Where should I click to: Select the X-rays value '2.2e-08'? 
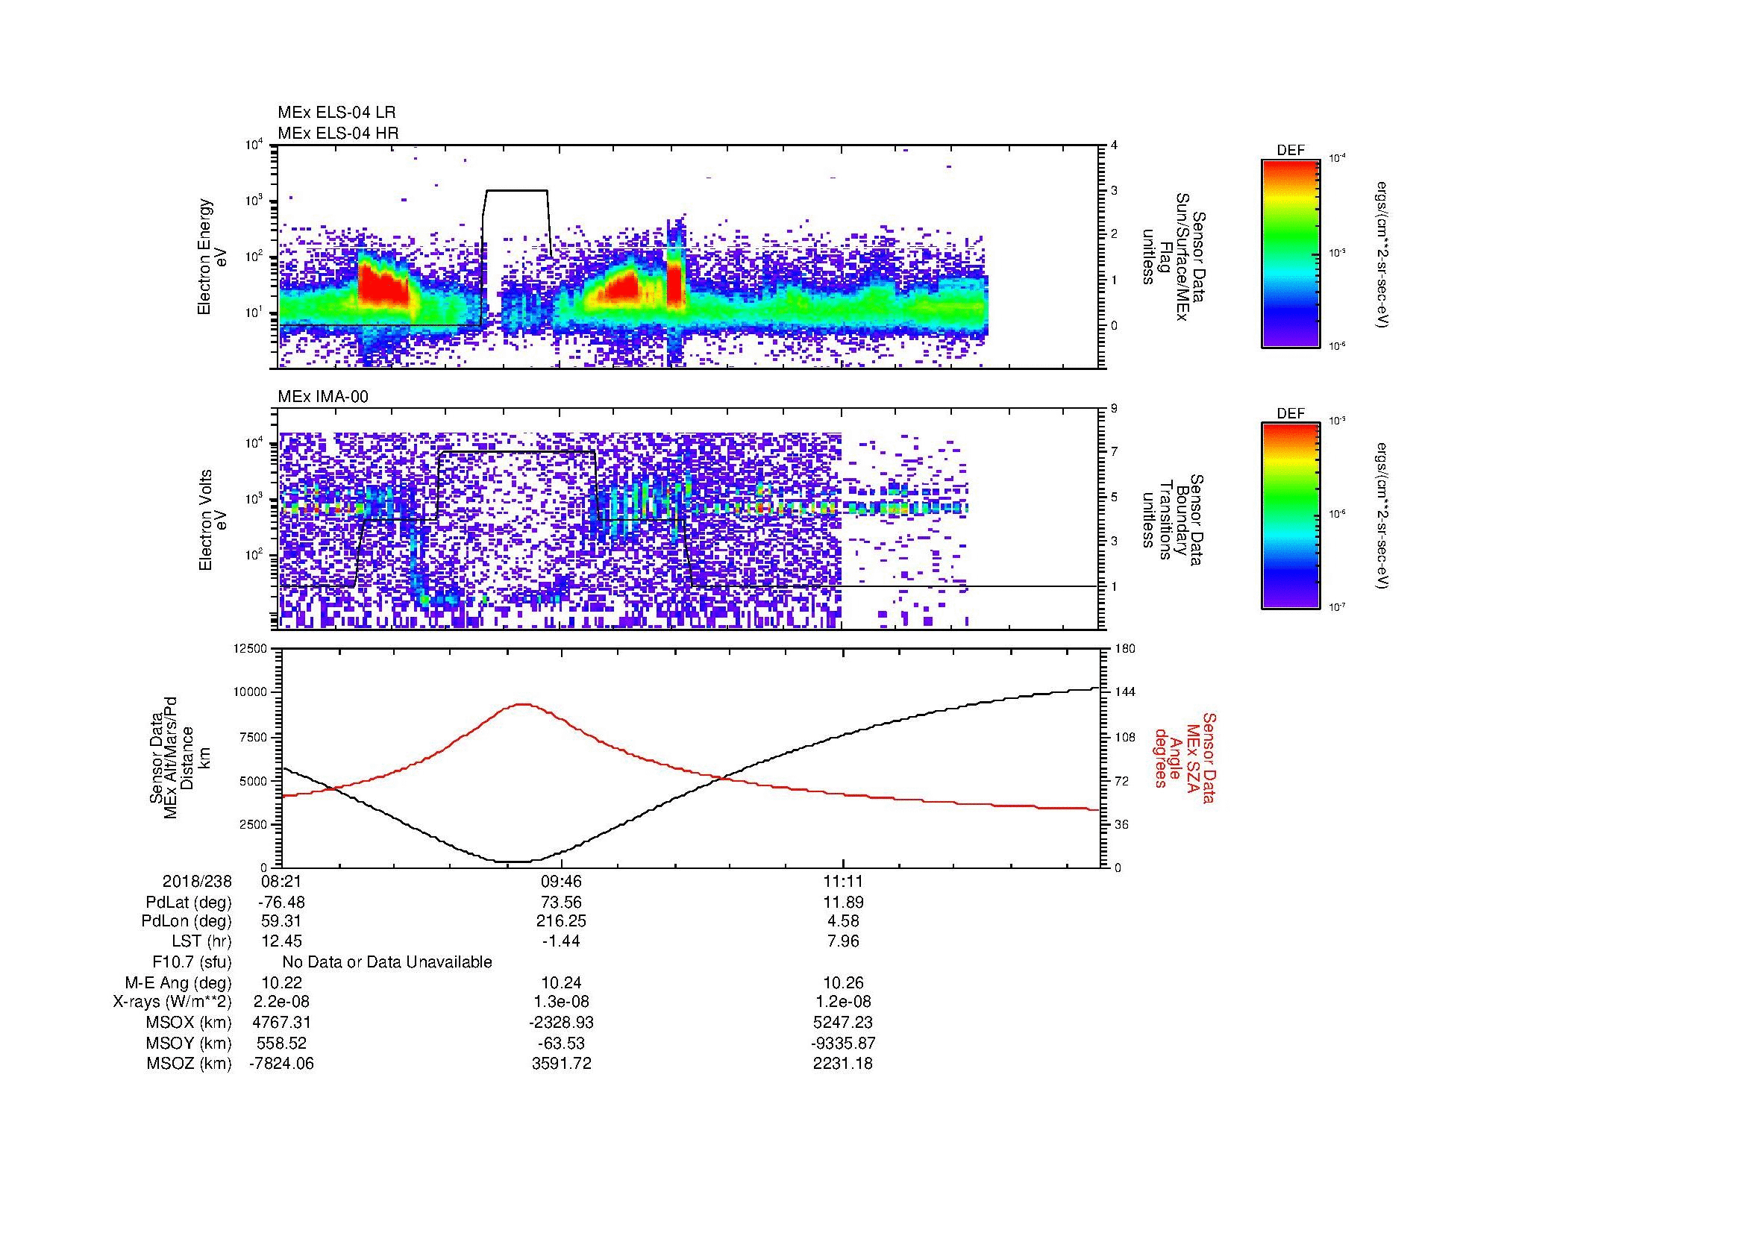coord(281,1002)
